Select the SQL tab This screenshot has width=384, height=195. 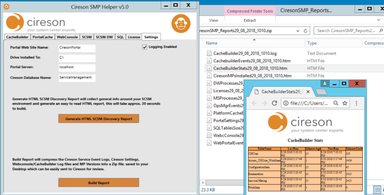[120, 37]
